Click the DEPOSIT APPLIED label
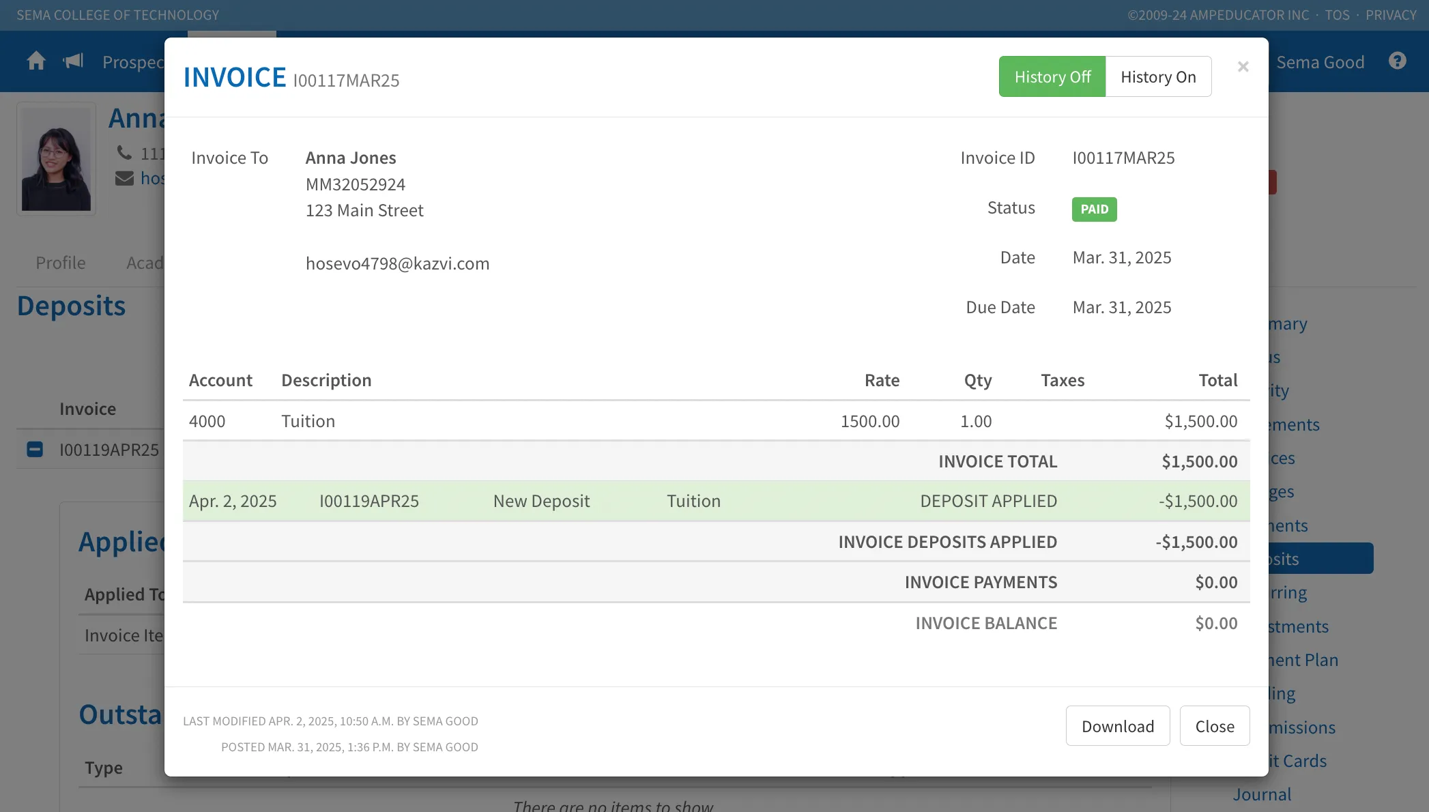The width and height of the screenshot is (1429, 812). point(988,501)
